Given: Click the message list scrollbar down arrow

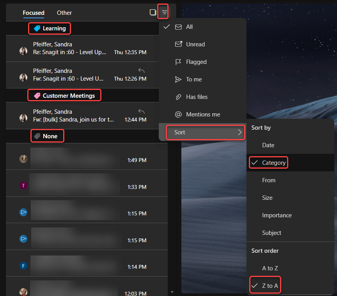Looking at the screenshot, I should tap(172, 291).
